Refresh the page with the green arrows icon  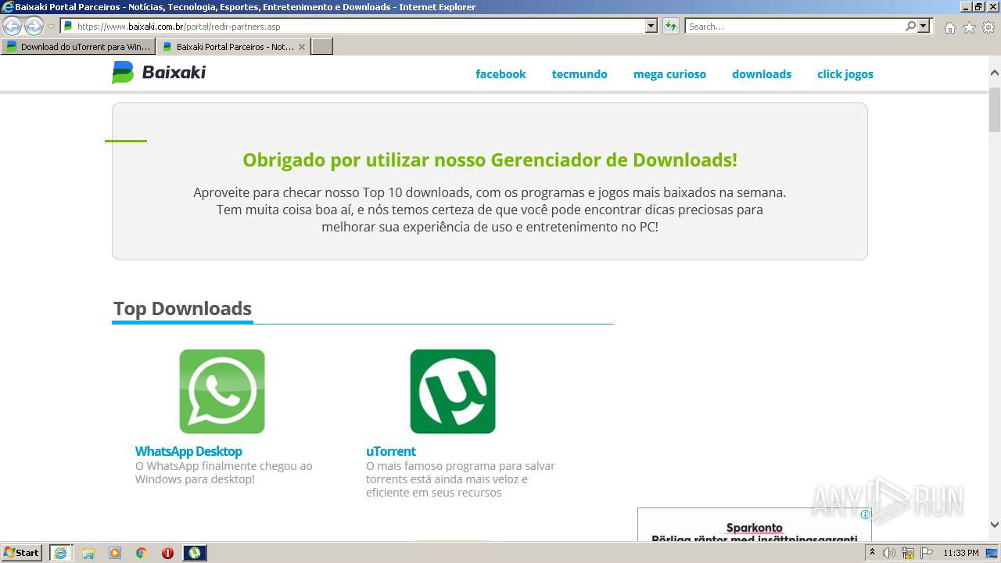point(671,26)
